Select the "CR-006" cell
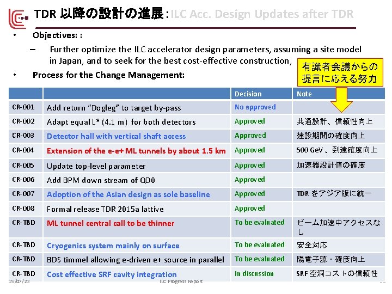This screenshot has width=392, height=294. [26, 180]
